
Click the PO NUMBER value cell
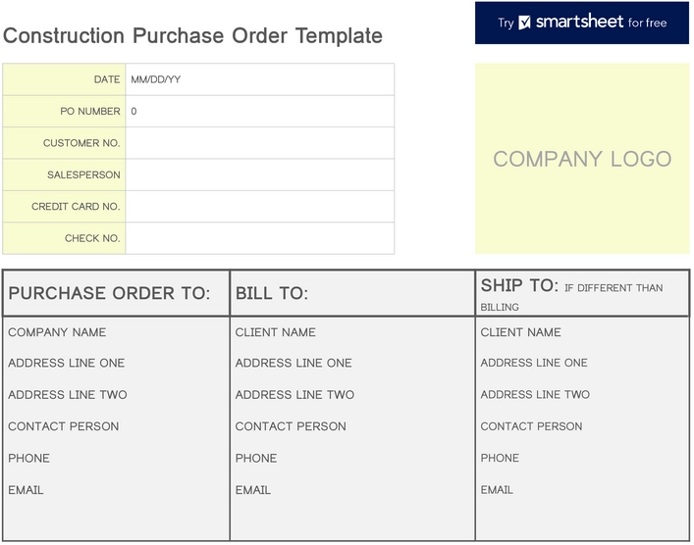[x=259, y=112]
